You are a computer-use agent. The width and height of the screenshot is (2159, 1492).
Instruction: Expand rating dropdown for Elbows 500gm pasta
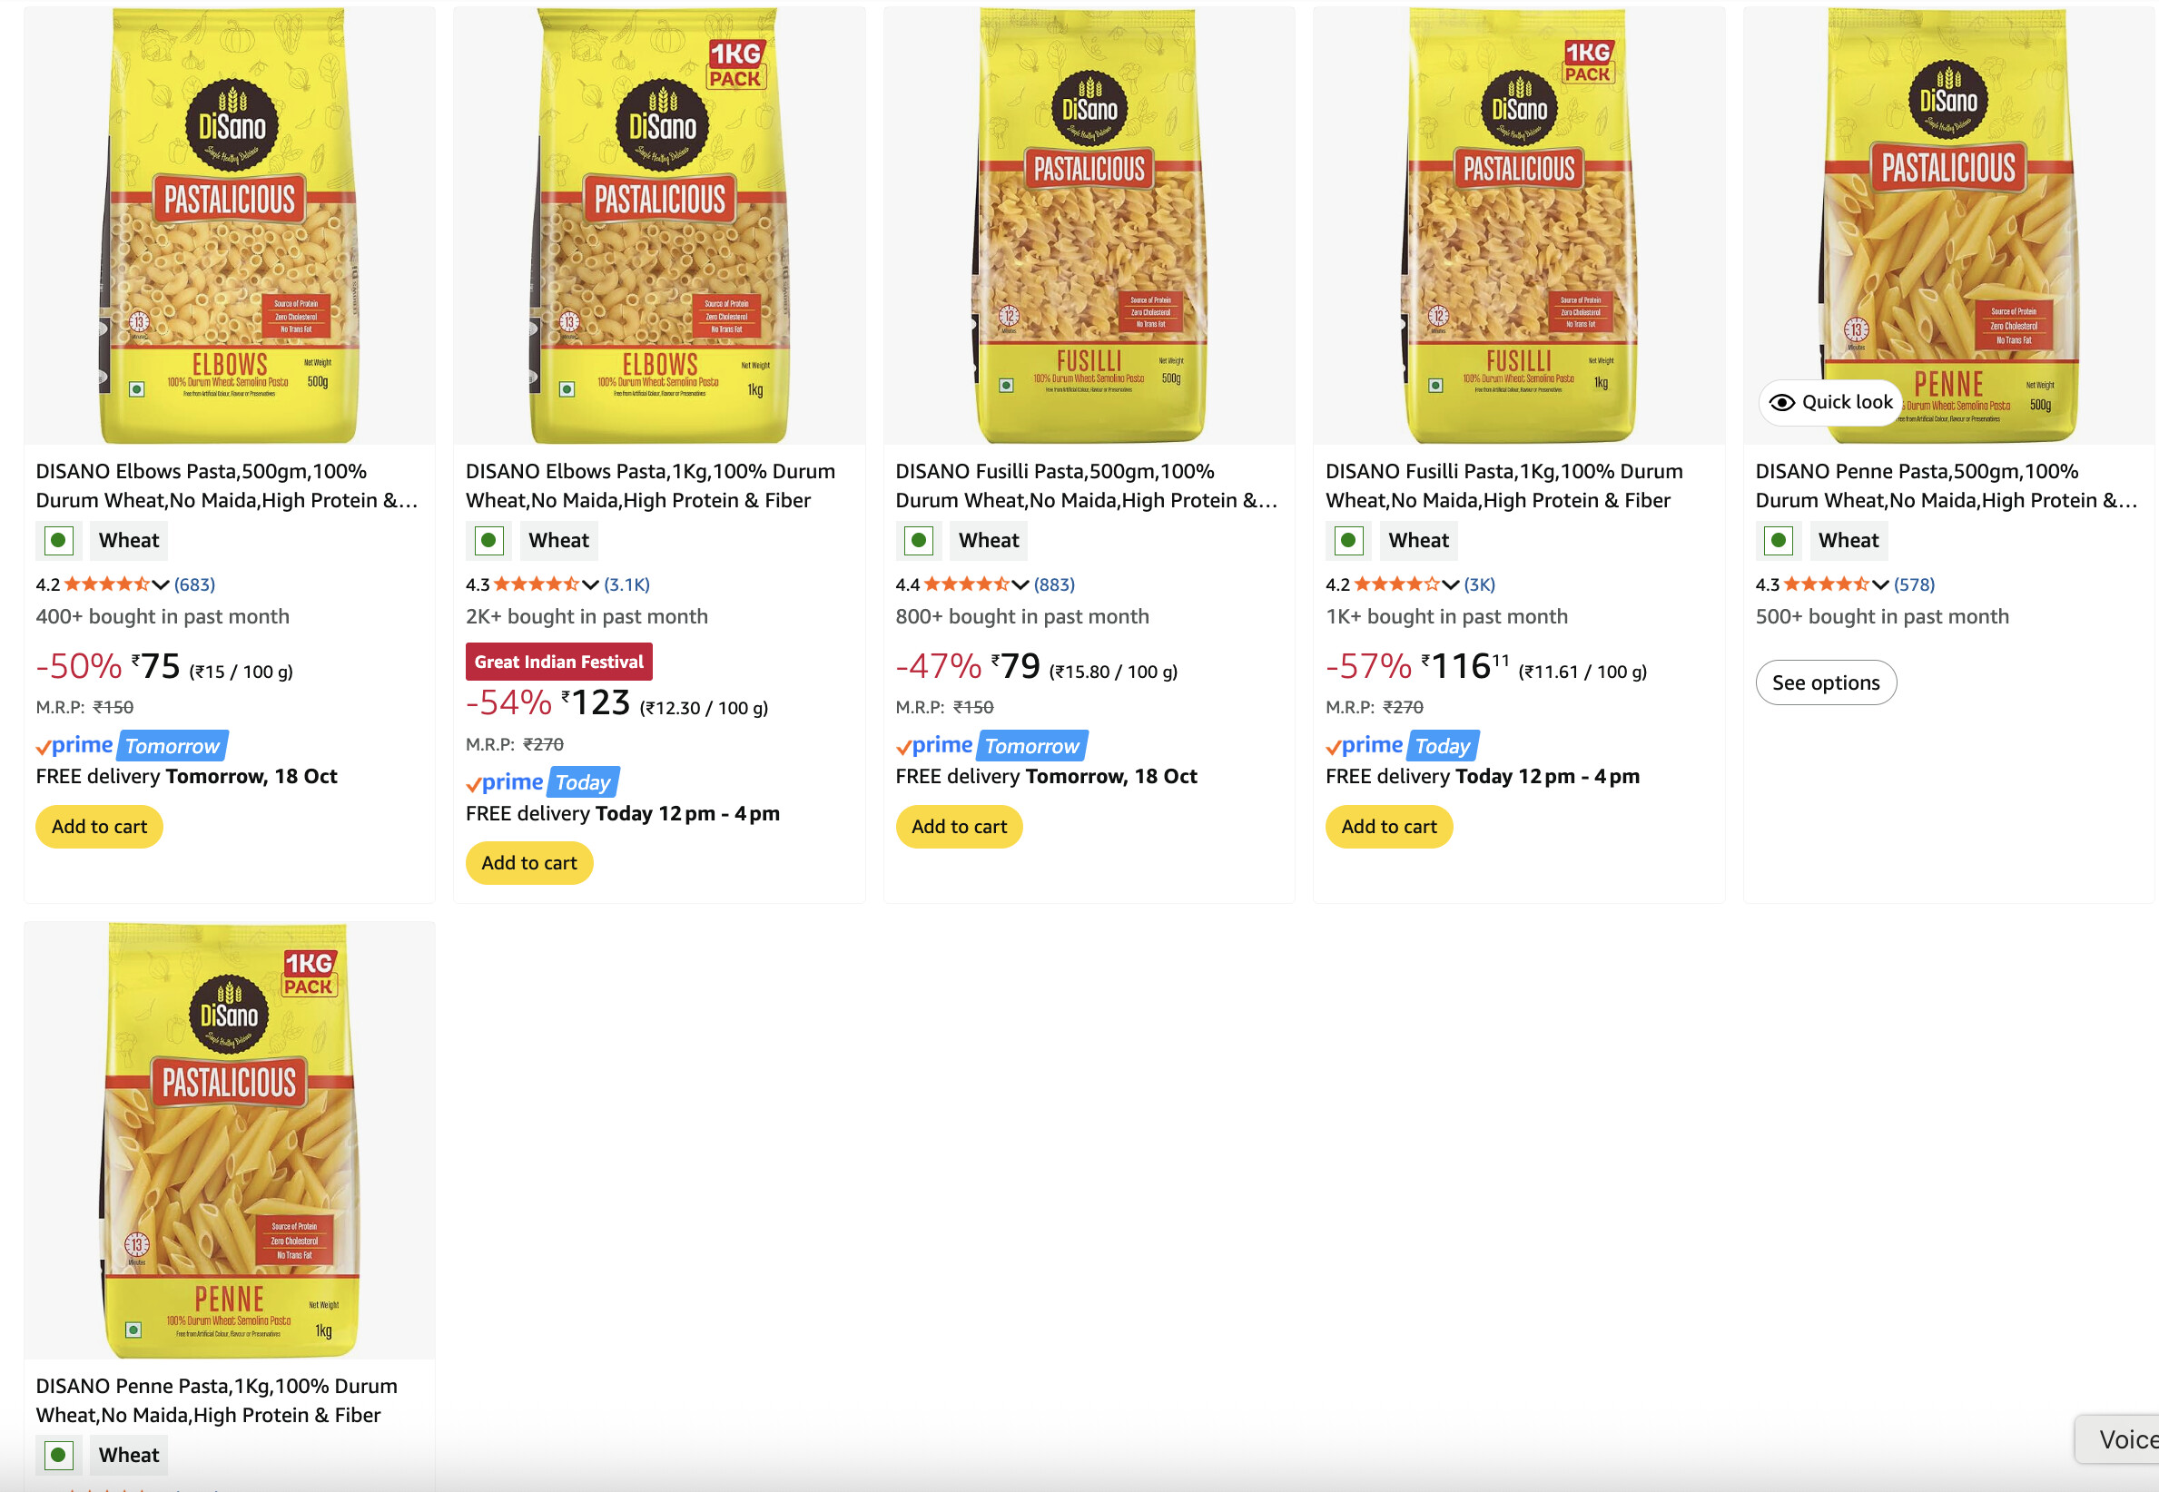(161, 585)
